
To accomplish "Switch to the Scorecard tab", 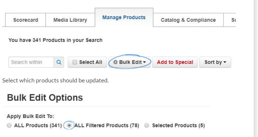I will pos(26,20).
